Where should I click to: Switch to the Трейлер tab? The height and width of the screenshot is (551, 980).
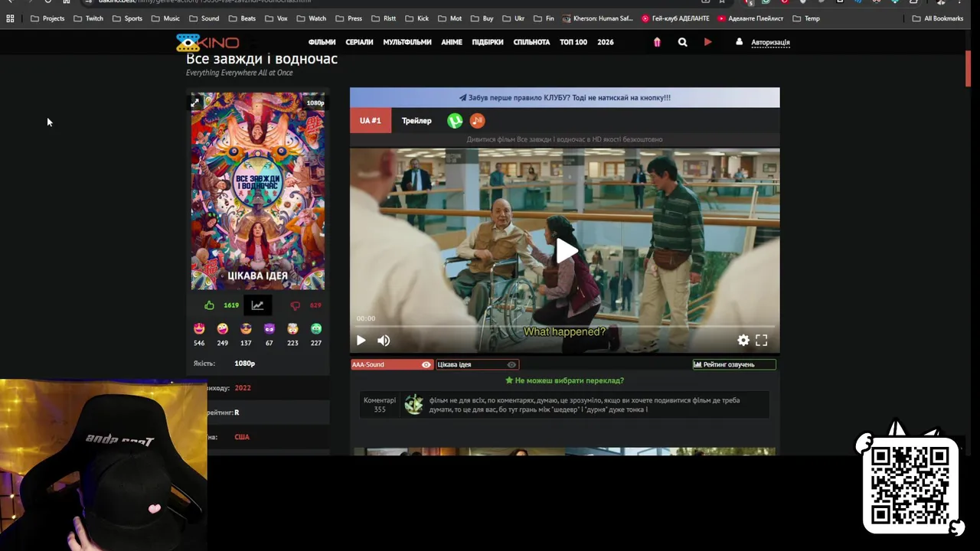[x=416, y=120]
